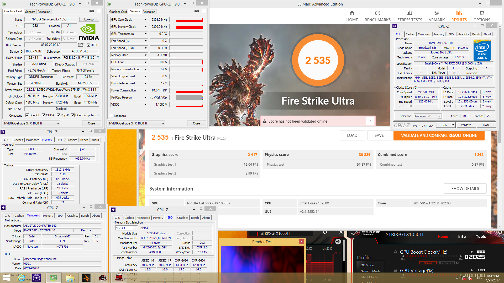This screenshot has width=504, height=283.
Task: Switch to Validation tab in GPU-Z Graphics Card window
Action: [44, 12]
